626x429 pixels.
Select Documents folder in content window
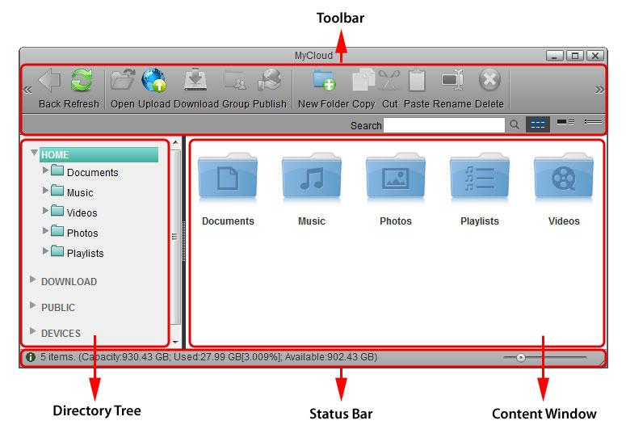click(x=228, y=189)
